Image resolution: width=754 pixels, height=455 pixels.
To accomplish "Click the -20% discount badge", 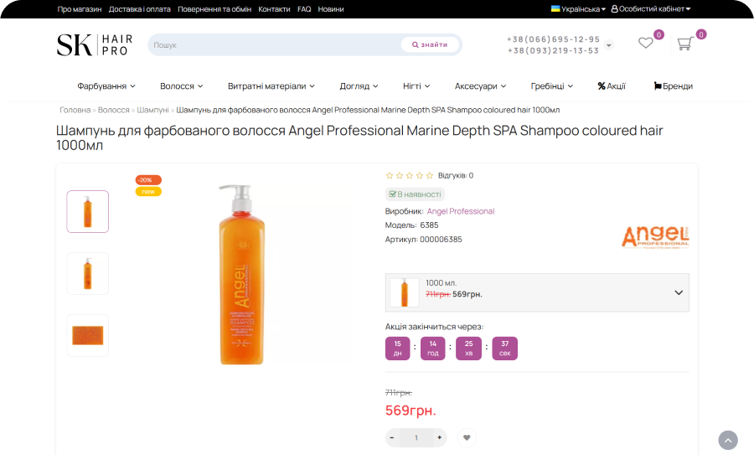I will [148, 180].
